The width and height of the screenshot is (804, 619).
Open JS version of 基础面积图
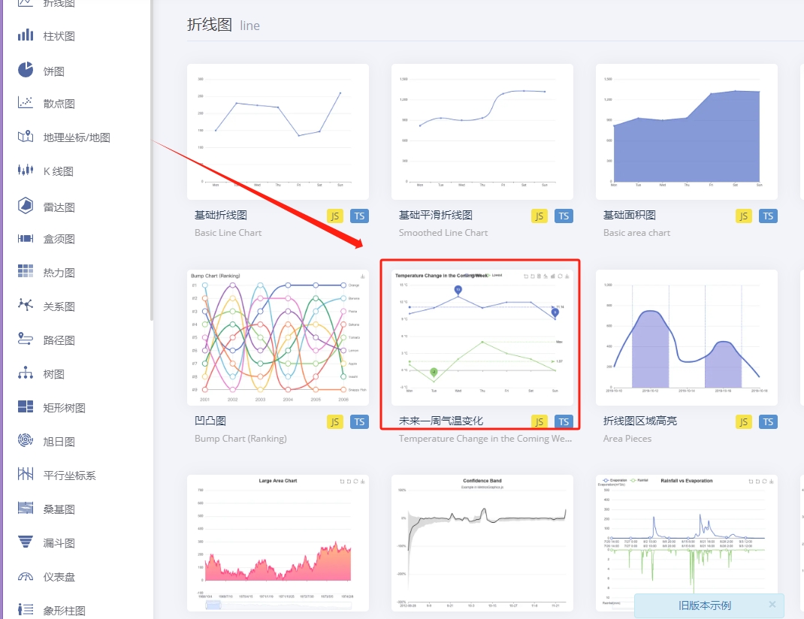pos(743,216)
